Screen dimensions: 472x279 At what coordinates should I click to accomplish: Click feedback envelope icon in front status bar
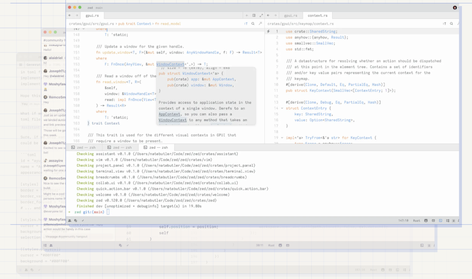(433, 220)
